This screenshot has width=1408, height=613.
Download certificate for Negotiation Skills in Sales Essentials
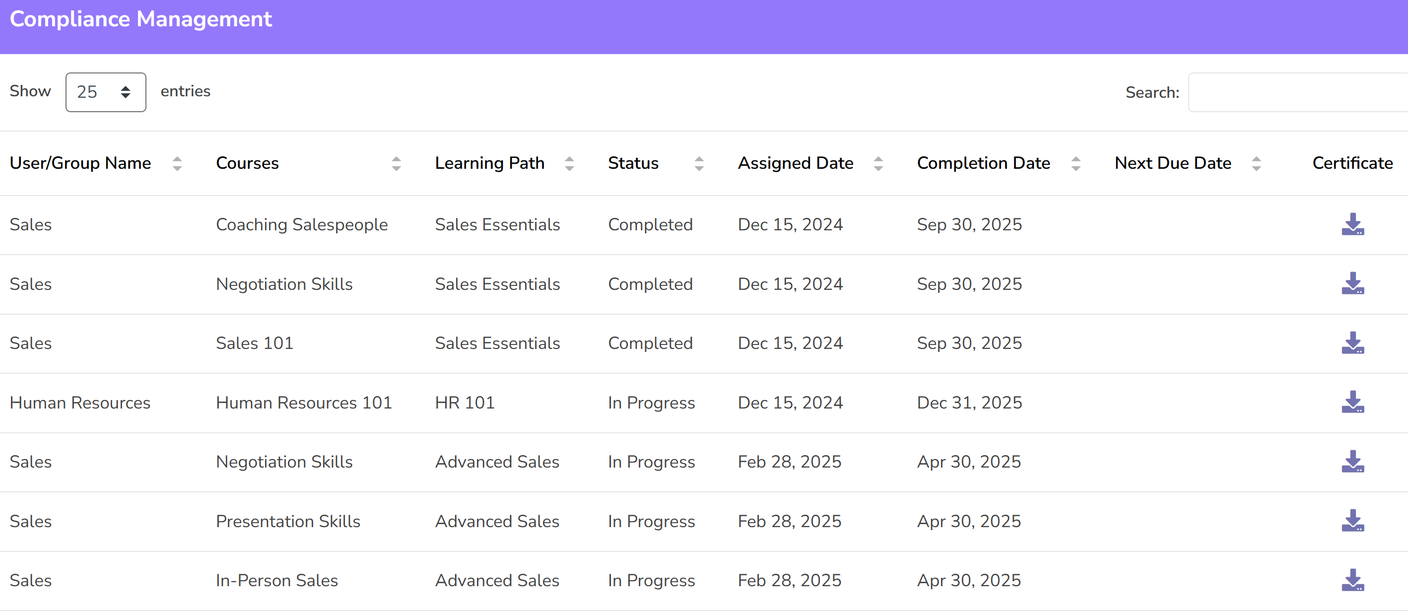[x=1352, y=284]
